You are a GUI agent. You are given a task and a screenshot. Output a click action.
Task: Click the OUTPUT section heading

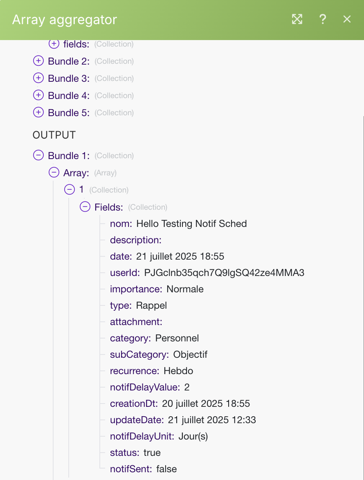[x=54, y=135]
